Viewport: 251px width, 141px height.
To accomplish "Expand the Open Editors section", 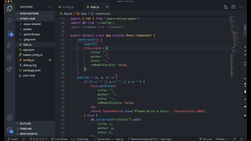I will [x=35, y=14].
